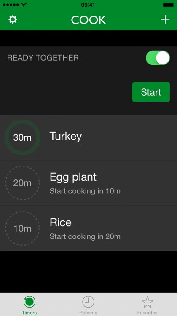Tap the Timers tab icon

pos(29,302)
